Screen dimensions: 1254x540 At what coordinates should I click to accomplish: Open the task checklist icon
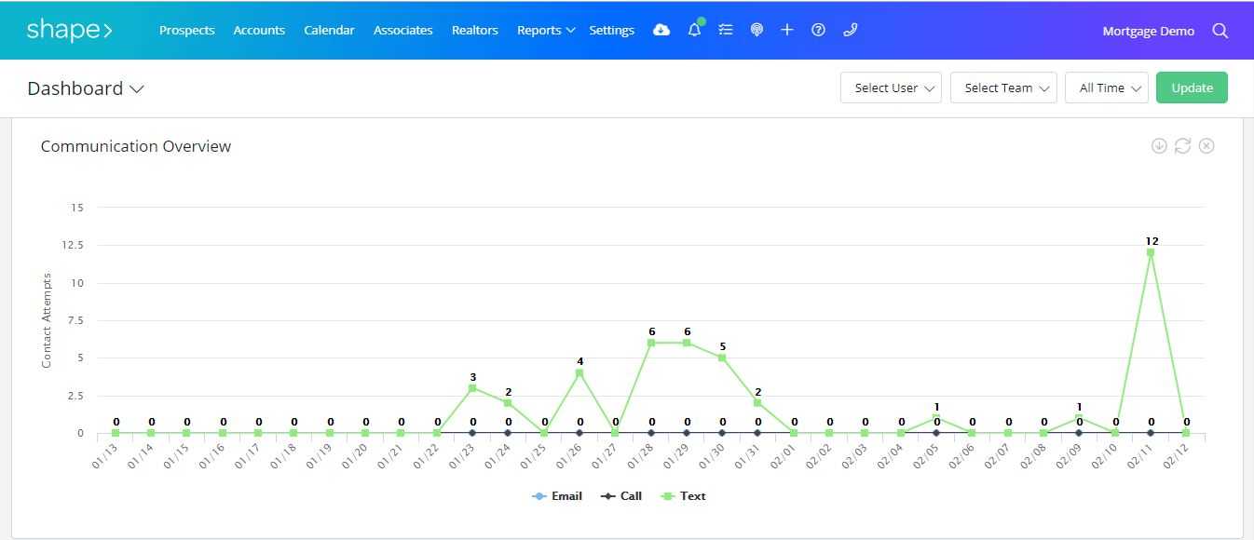726,30
